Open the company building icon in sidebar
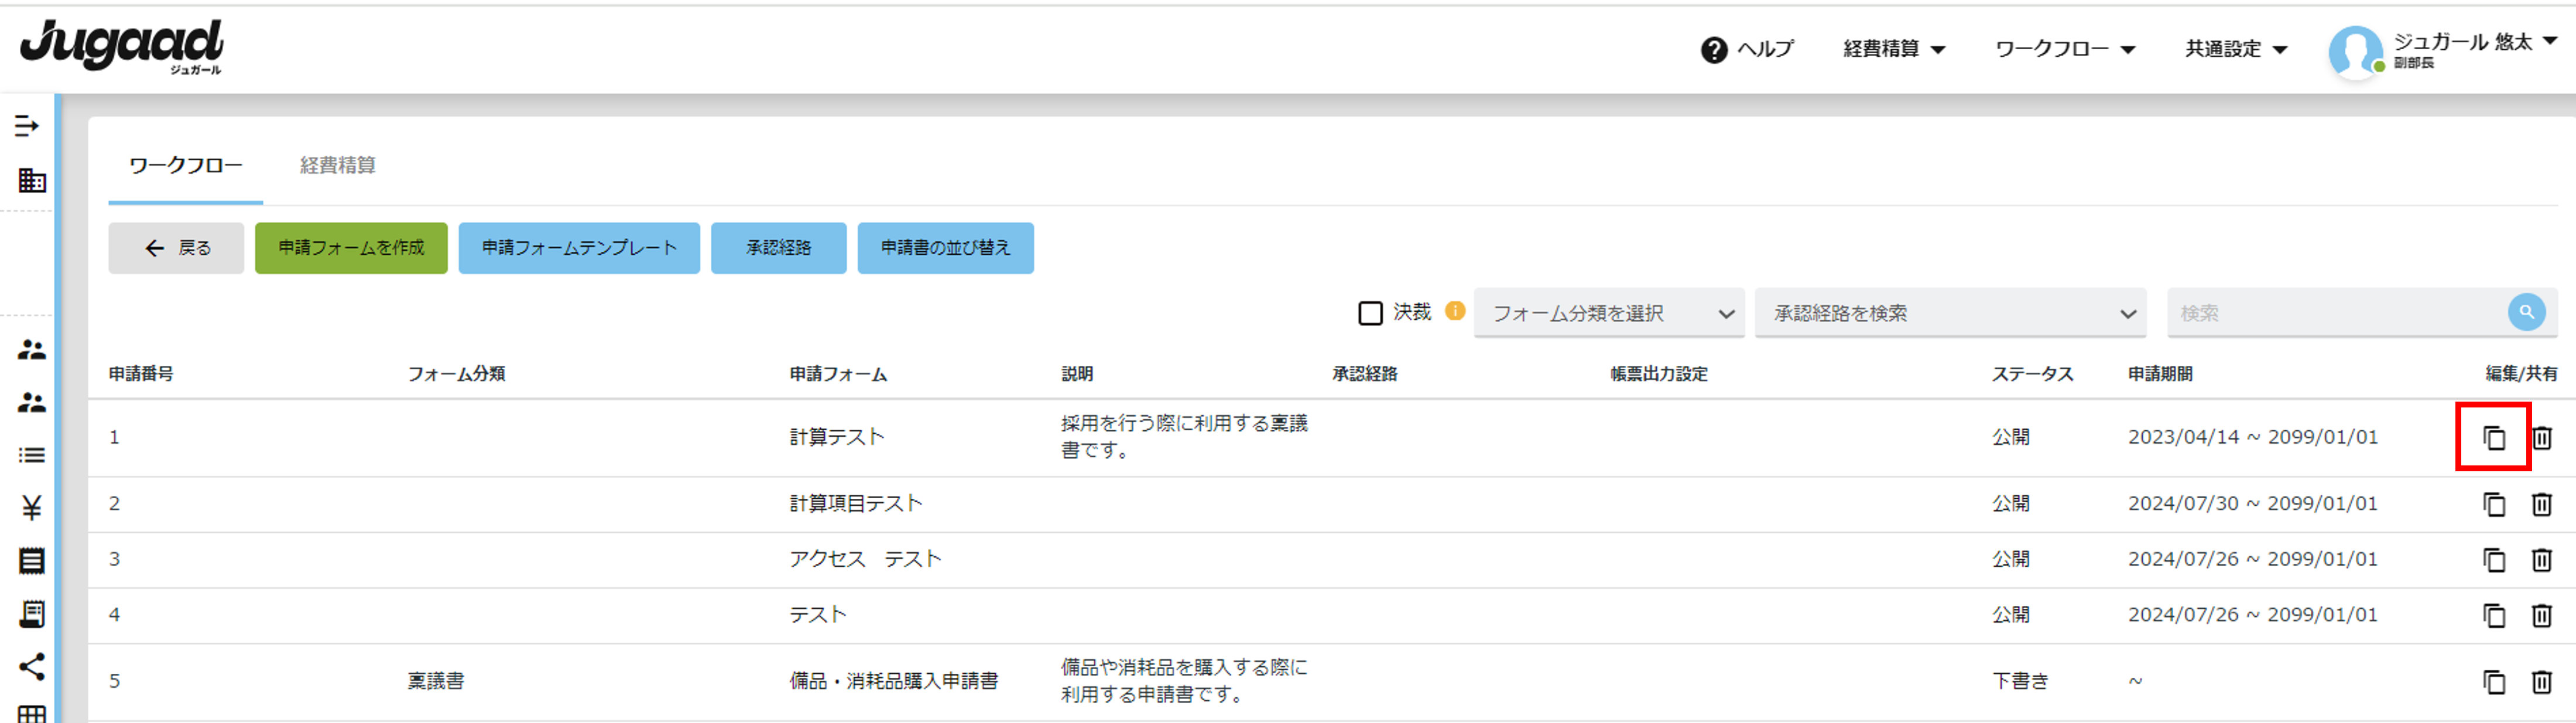 point(32,180)
